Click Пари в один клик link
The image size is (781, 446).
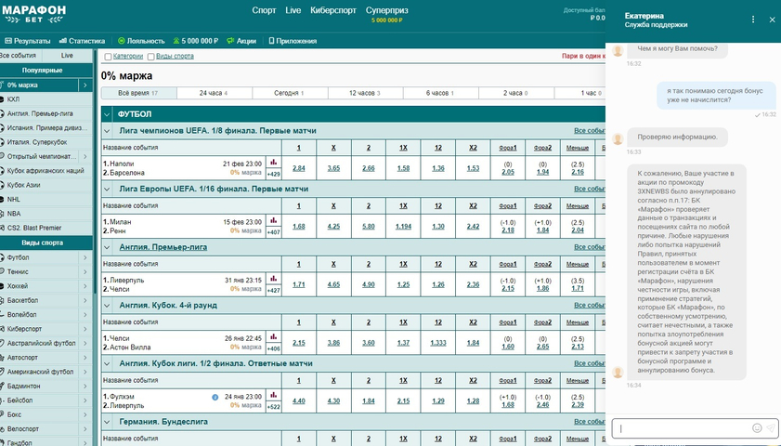click(x=583, y=57)
